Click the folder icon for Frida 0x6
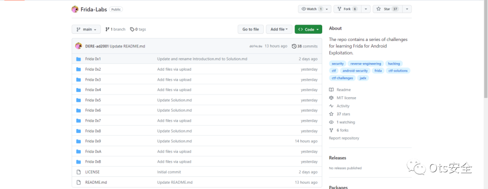This screenshot has width=488, height=189. point(79,110)
